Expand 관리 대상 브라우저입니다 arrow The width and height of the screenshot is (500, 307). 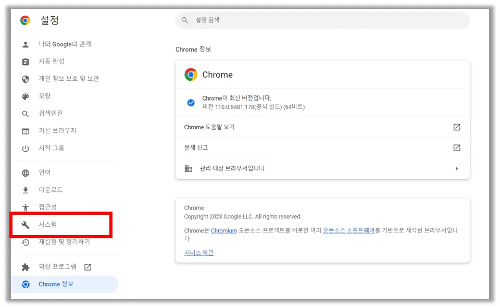click(457, 168)
